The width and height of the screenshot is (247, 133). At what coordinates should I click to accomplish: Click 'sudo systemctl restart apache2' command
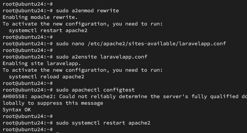point(103,123)
